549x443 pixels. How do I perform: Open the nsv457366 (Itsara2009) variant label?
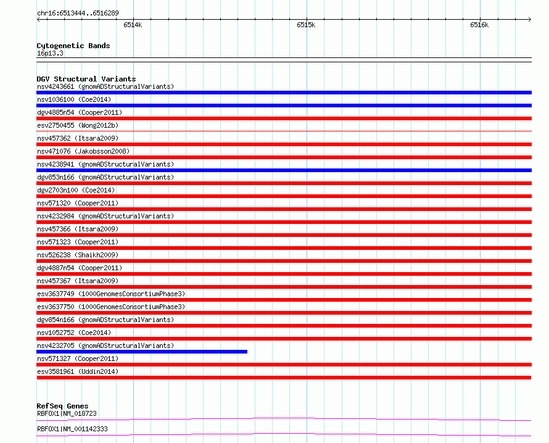[x=78, y=229]
